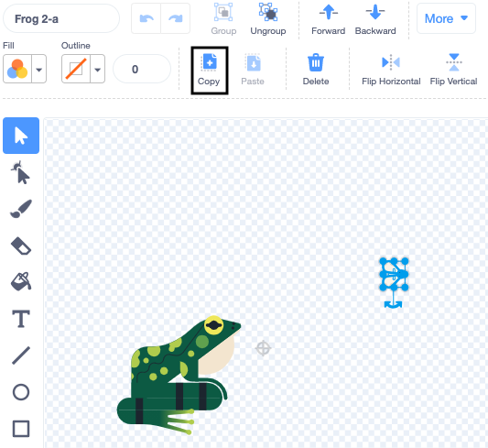Click the canvas center crosshair marker
This screenshot has width=488, height=448.
tap(263, 348)
